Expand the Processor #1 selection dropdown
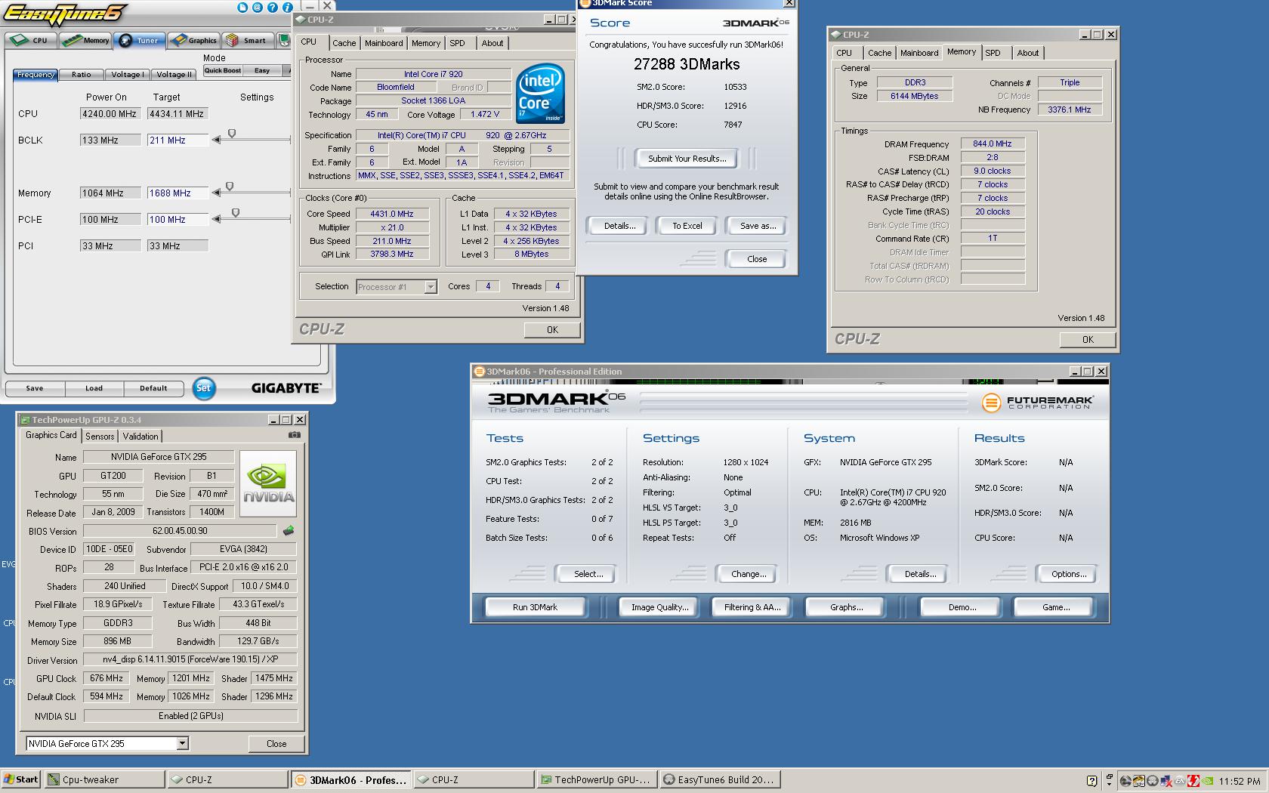1269x793 pixels. pos(431,287)
